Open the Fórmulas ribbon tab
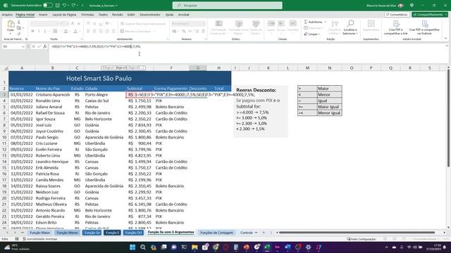Viewport: 451px width, 253px height. 87,15
